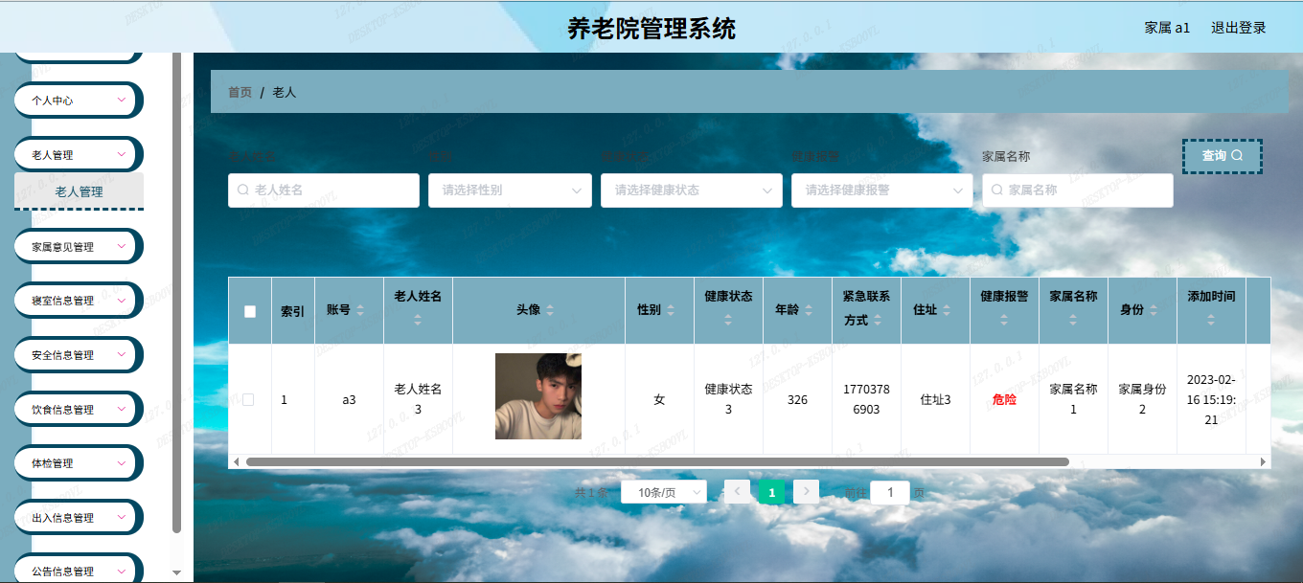Click sort icon beside 住址 header

point(947,310)
